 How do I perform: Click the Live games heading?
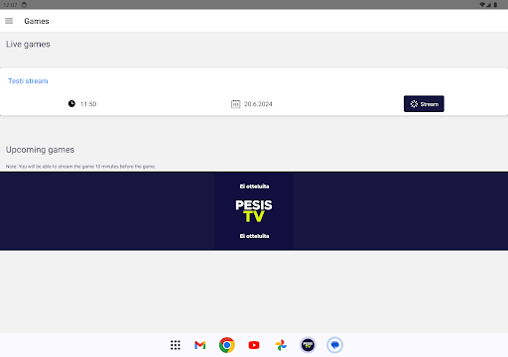pyautogui.click(x=28, y=45)
